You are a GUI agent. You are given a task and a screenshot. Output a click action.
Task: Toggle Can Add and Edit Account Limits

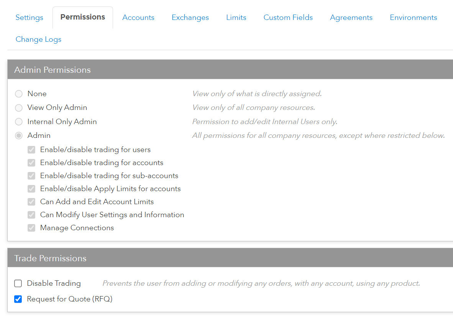point(31,202)
